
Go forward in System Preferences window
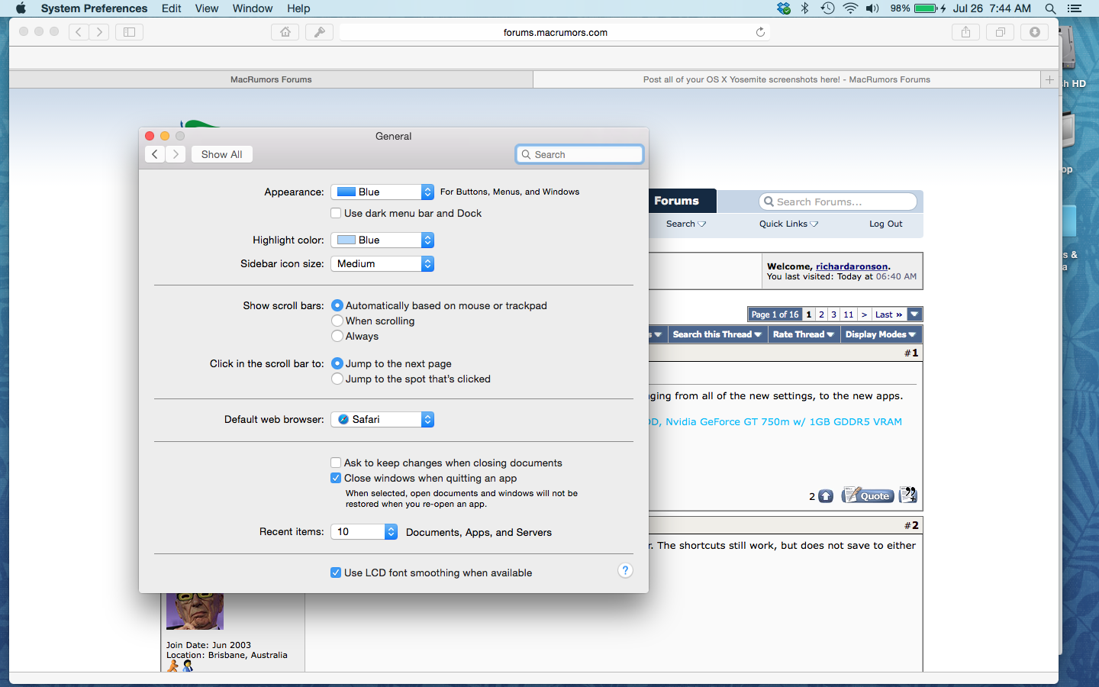coord(176,154)
